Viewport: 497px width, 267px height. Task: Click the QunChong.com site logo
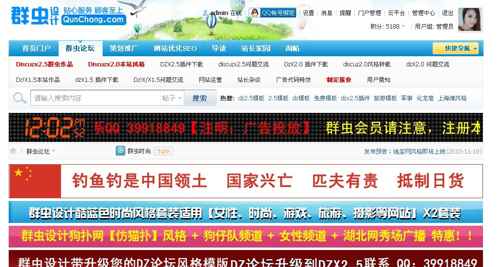coord(68,15)
